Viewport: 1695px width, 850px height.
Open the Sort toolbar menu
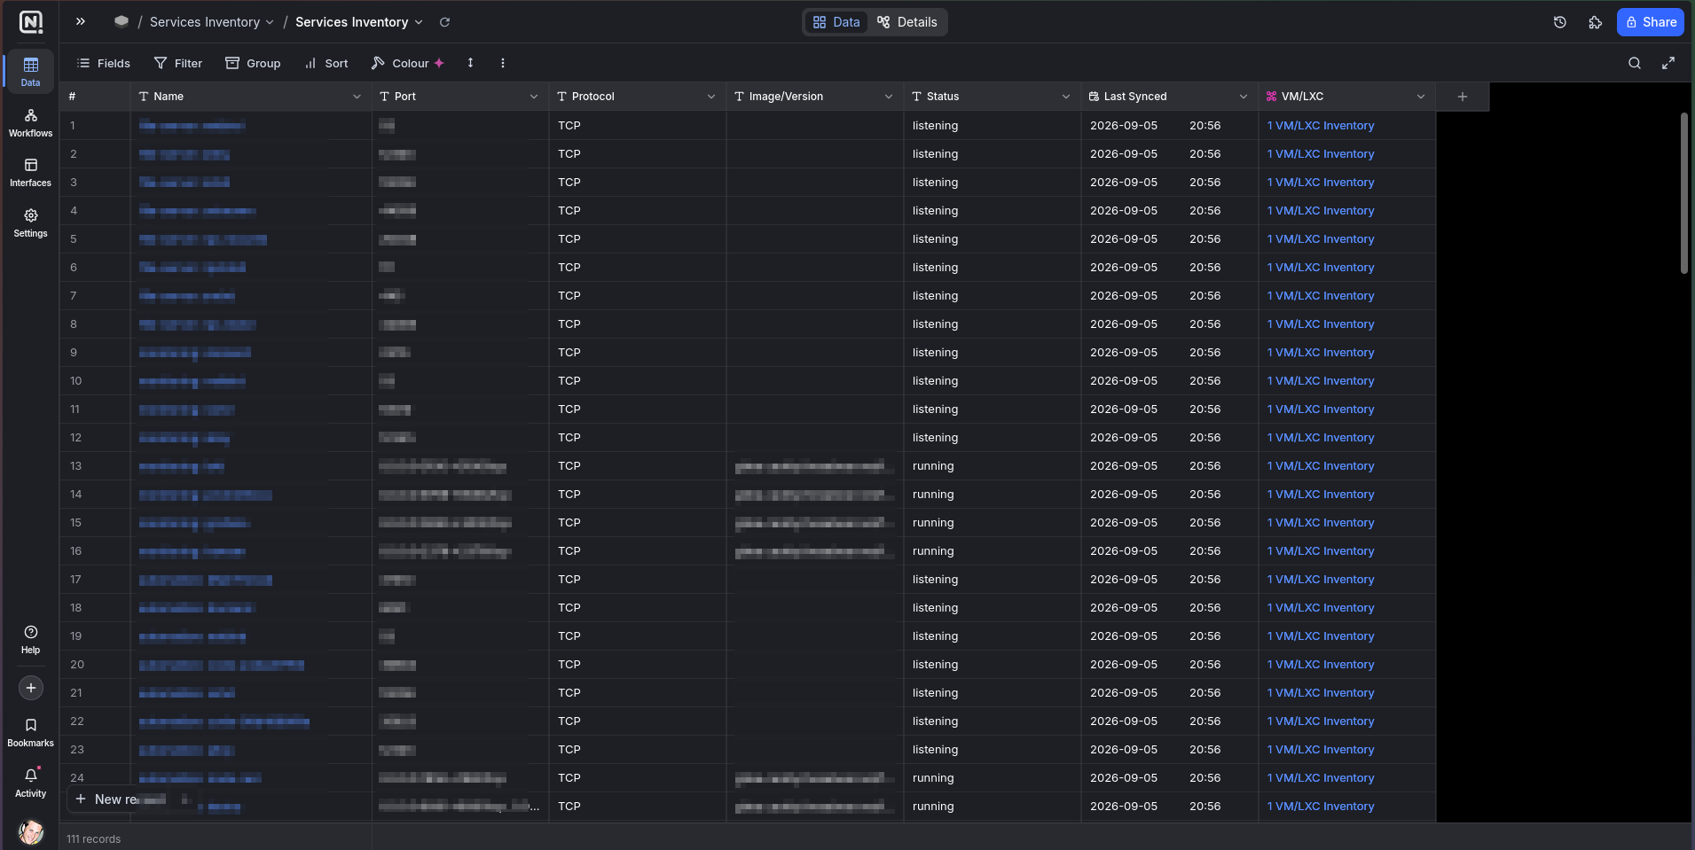tap(326, 63)
